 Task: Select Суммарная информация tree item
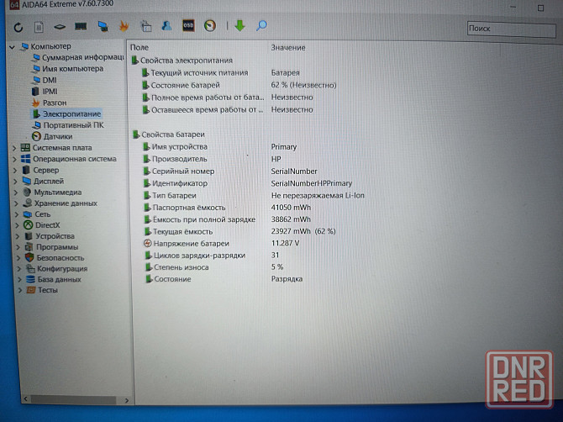coord(78,57)
